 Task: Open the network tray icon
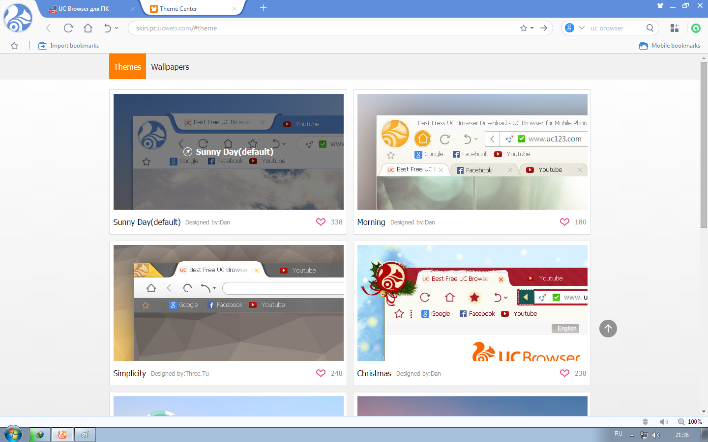(x=644, y=435)
